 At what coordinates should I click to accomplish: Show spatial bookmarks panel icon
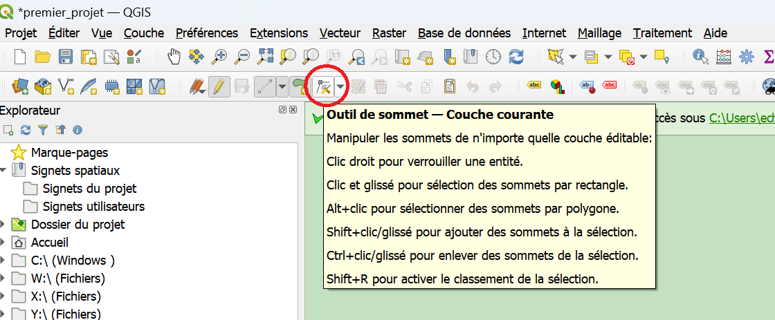click(470, 56)
